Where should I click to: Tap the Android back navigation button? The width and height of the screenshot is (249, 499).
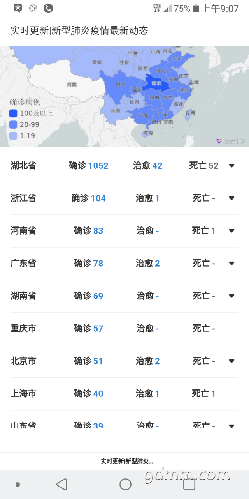tap(61, 484)
